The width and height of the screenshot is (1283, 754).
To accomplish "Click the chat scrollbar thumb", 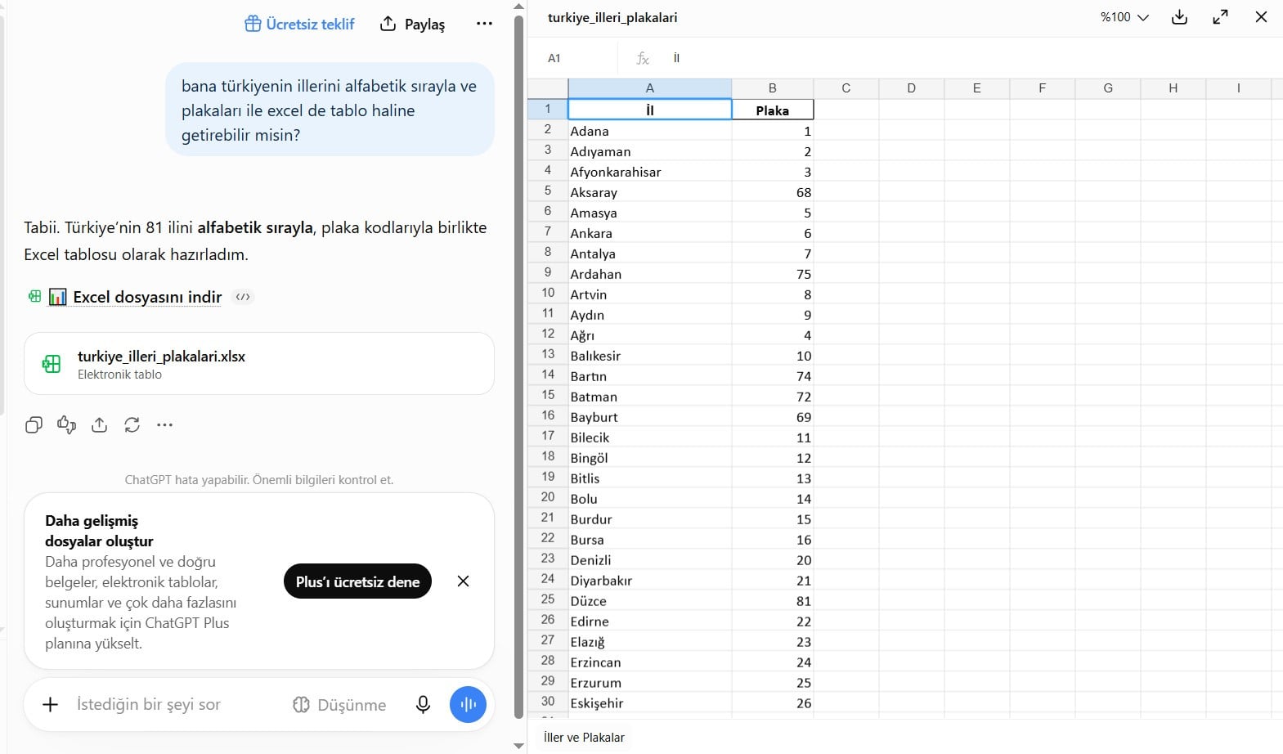I will [x=518, y=367].
